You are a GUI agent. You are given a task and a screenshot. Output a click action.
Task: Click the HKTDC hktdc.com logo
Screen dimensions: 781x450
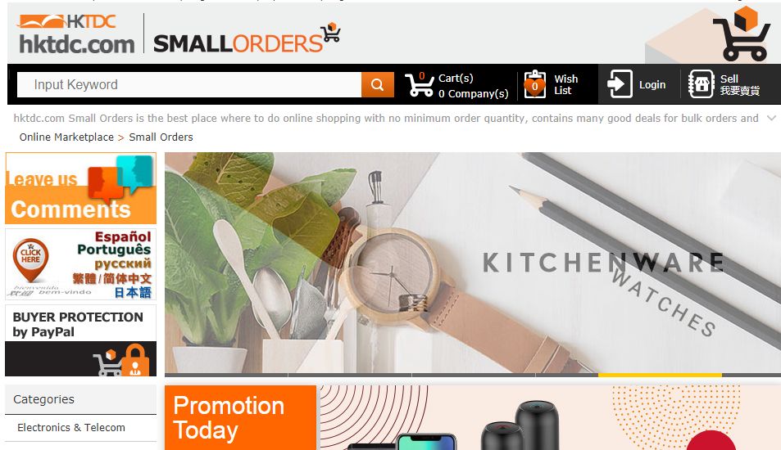77,34
